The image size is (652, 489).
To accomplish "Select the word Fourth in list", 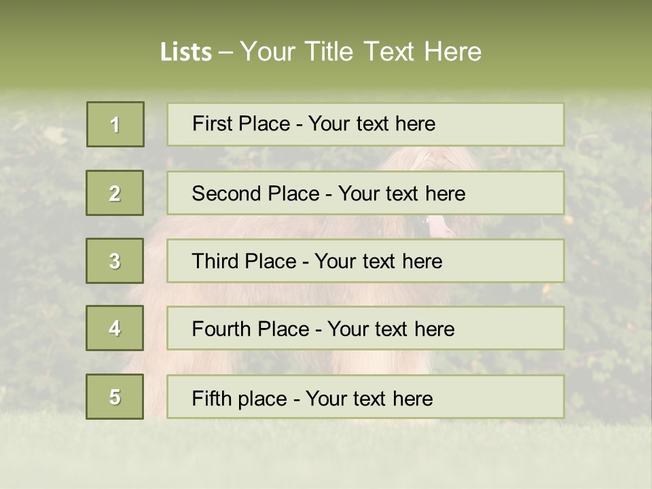I will (x=221, y=329).
